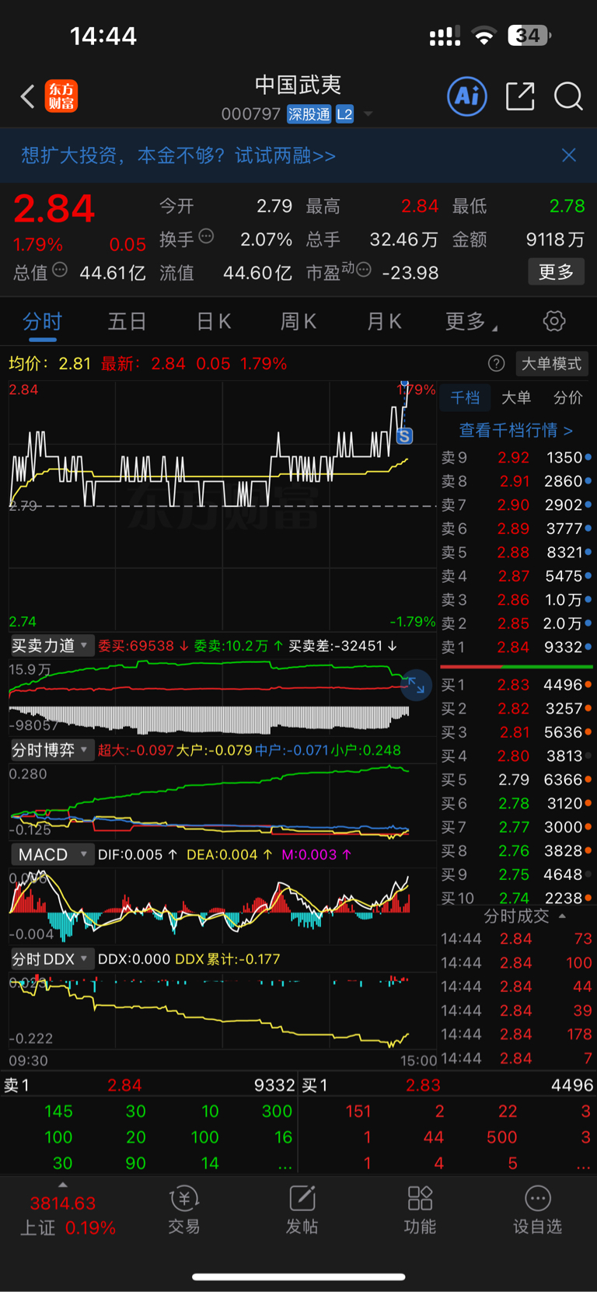
Task: Tap the large 2.84 current price
Action: 54,208
